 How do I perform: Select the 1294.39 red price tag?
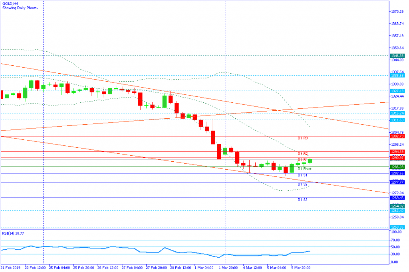[x=398, y=152]
